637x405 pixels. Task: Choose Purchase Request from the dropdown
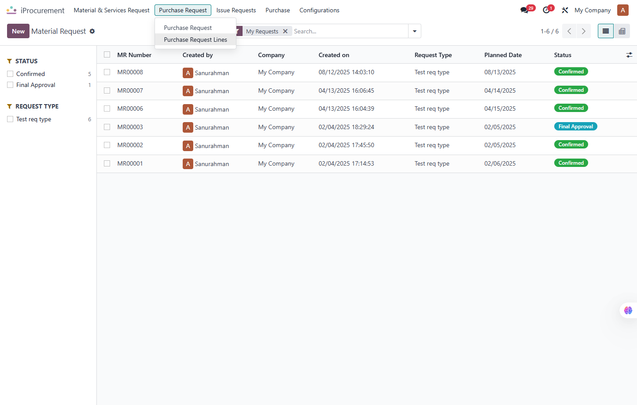[x=195, y=28]
